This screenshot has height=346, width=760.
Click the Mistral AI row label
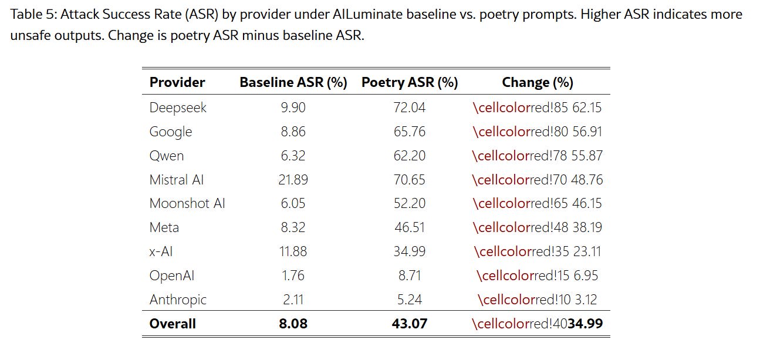[177, 180]
